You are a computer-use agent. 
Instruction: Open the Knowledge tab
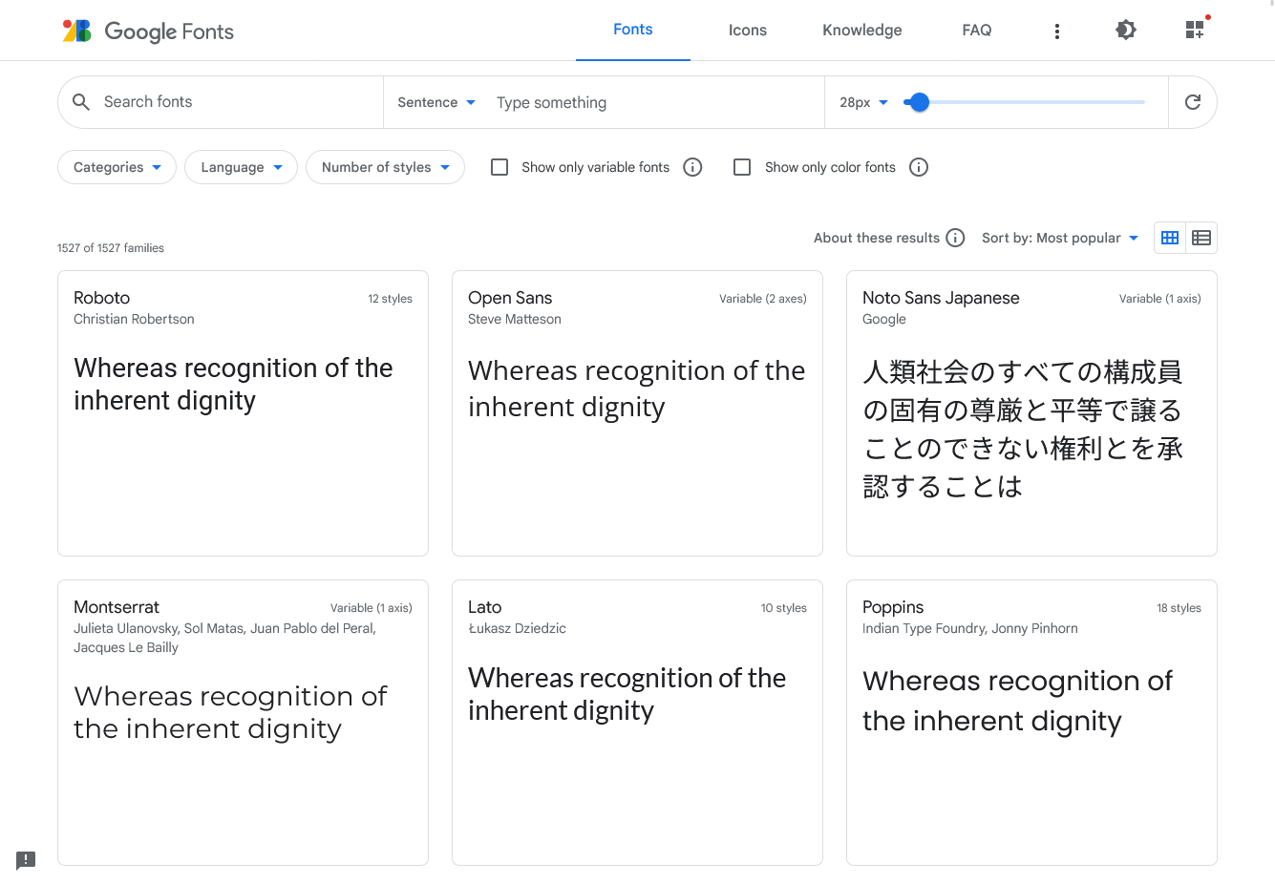click(862, 30)
